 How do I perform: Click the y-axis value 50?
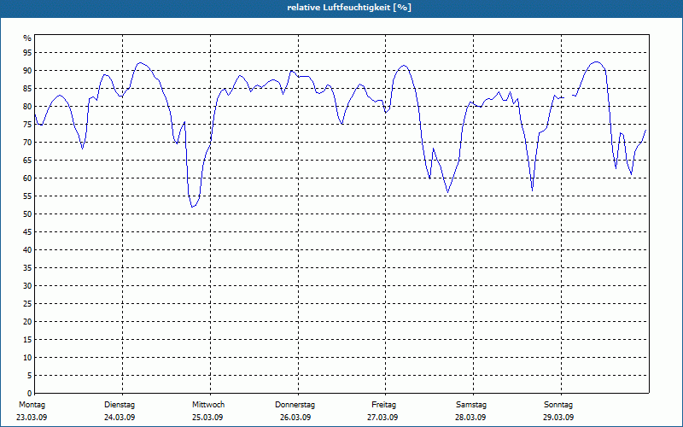point(27,214)
